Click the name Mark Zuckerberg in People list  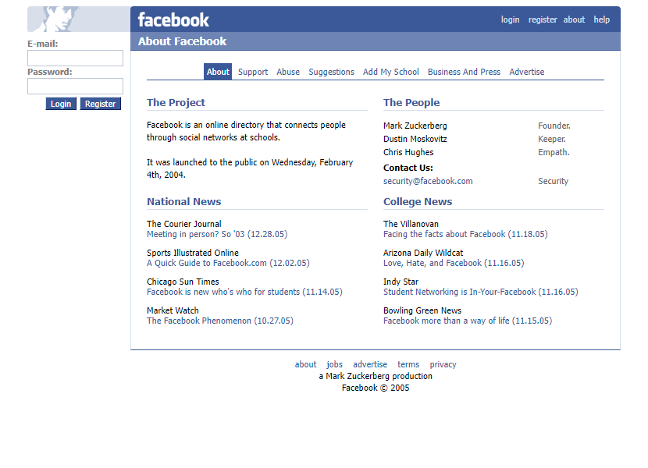tap(415, 126)
